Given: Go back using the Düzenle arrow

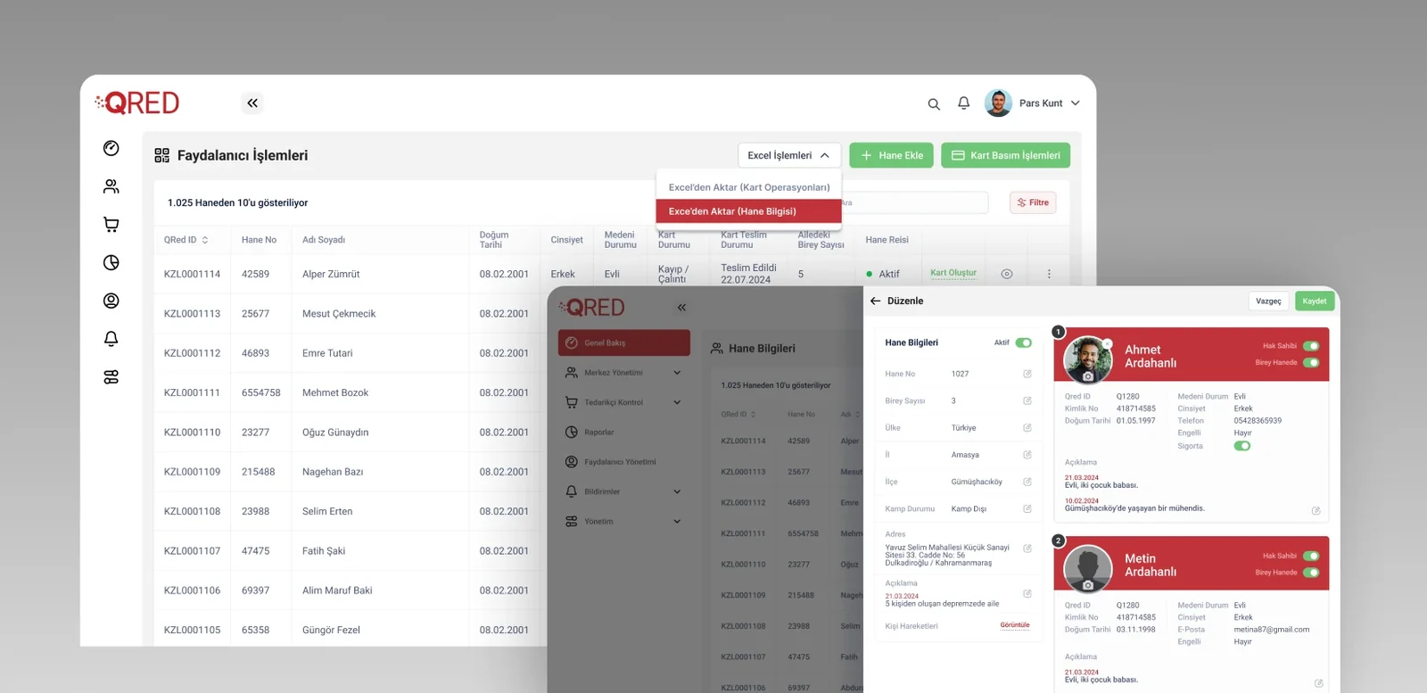Looking at the screenshot, I should point(875,301).
